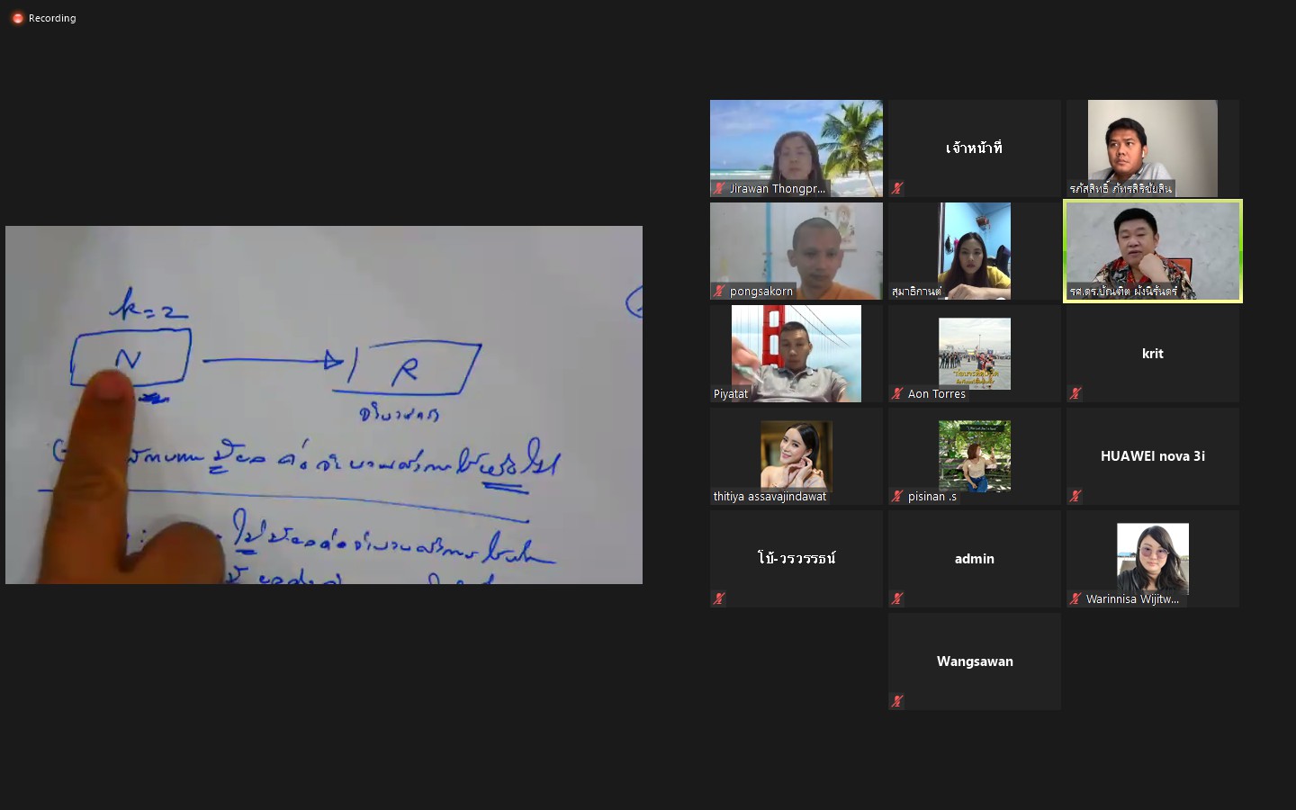This screenshot has height=810, width=1296.
Task: Click muted mic icon on Aon Torres tile
Action: [897, 394]
